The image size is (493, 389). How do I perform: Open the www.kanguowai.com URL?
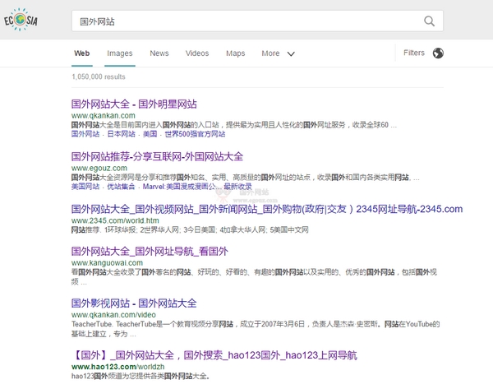(107, 263)
